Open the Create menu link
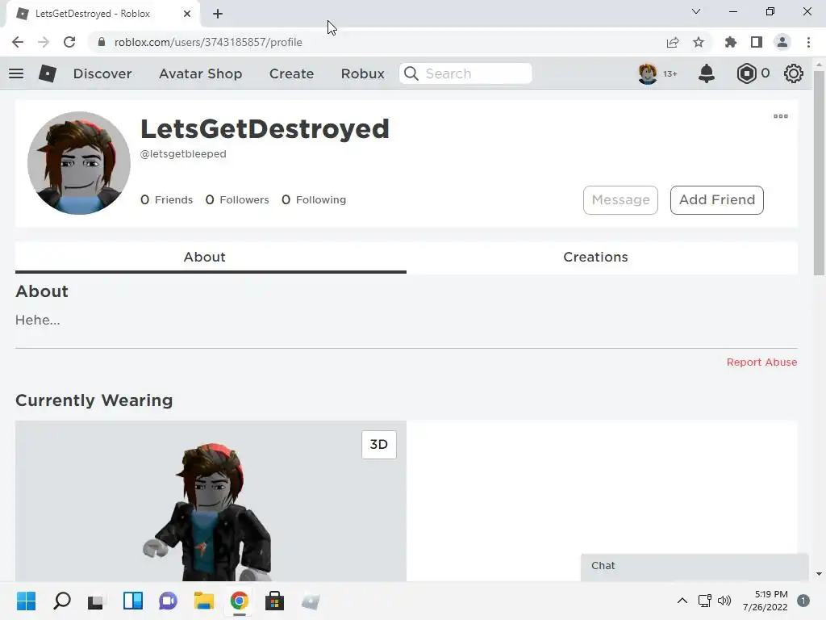Image resolution: width=826 pixels, height=620 pixels. click(x=291, y=73)
